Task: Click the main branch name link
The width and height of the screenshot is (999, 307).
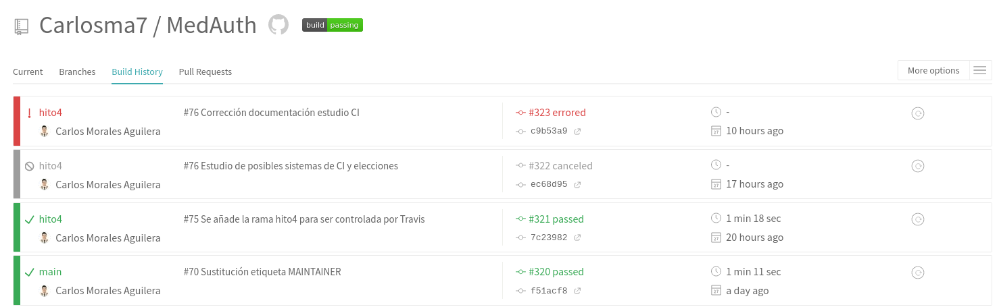Action: point(50,272)
